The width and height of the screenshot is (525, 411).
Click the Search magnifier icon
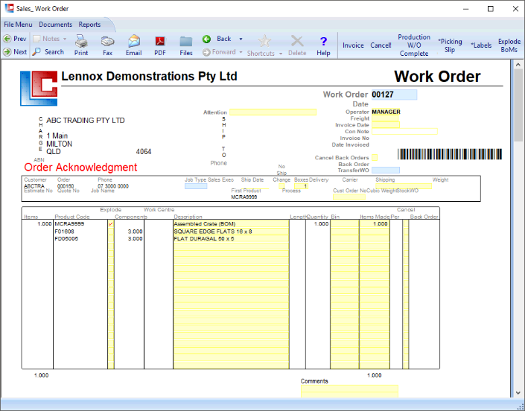tap(37, 52)
